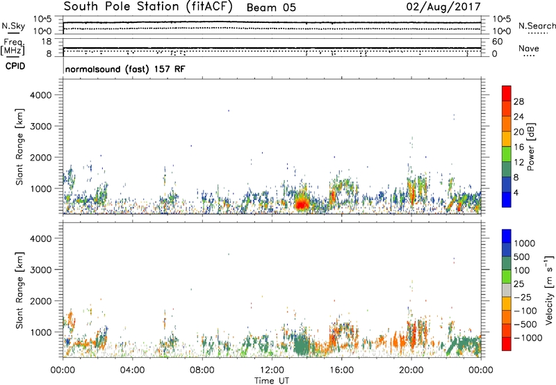Click the grey -25 to 25 velocity color segment

click(507, 290)
